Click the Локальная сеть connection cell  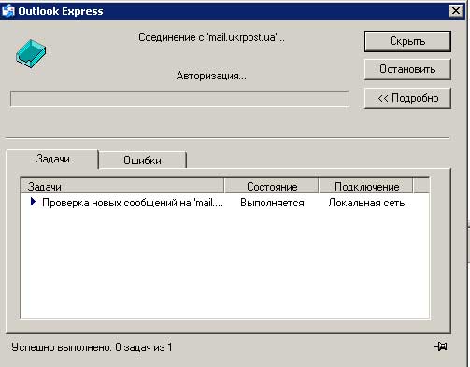click(366, 203)
